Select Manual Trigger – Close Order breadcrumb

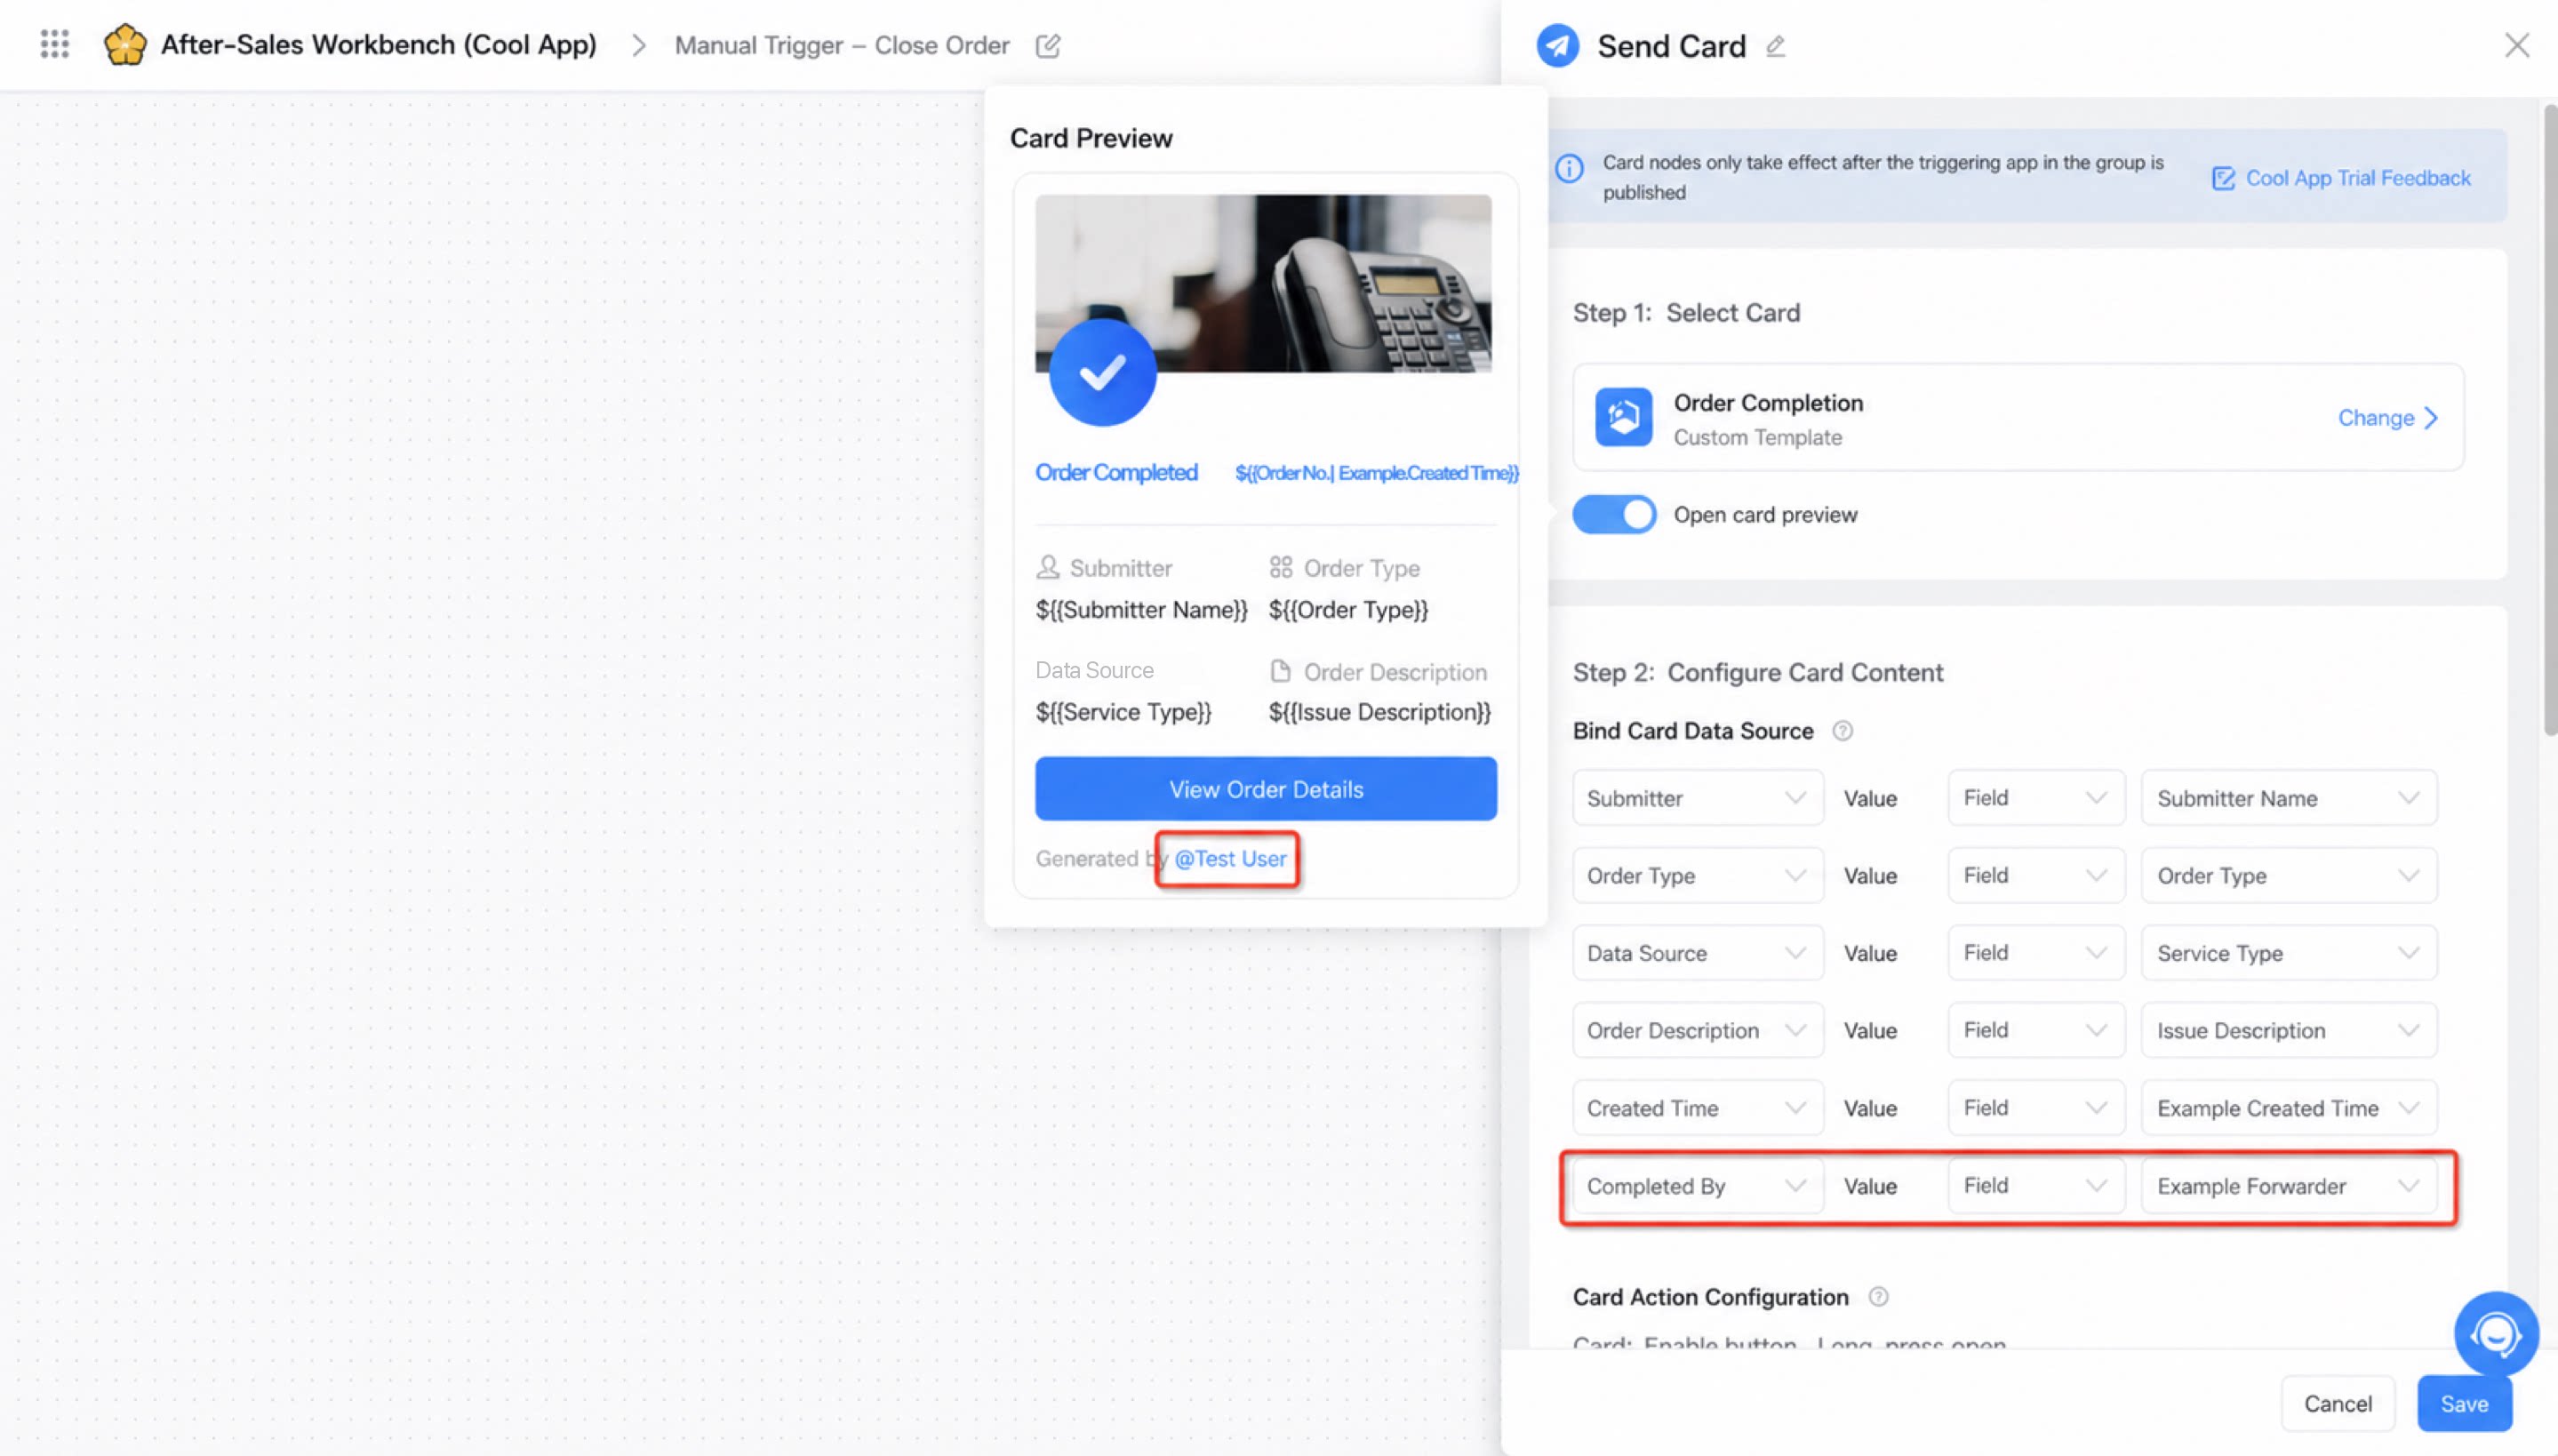pyautogui.click(x=842, y=46)
